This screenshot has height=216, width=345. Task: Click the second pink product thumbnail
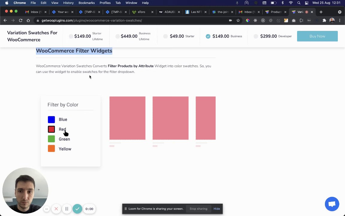pos(170,118)
